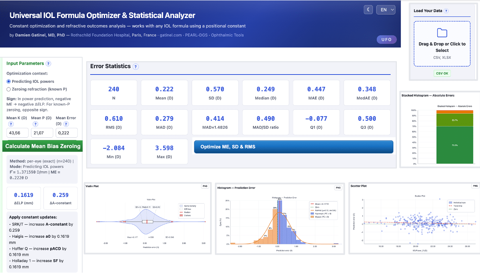The height and width of the screenshot is (273, 480).
Task: Click help icon beside Load Your Data
Action: point(446,11)
